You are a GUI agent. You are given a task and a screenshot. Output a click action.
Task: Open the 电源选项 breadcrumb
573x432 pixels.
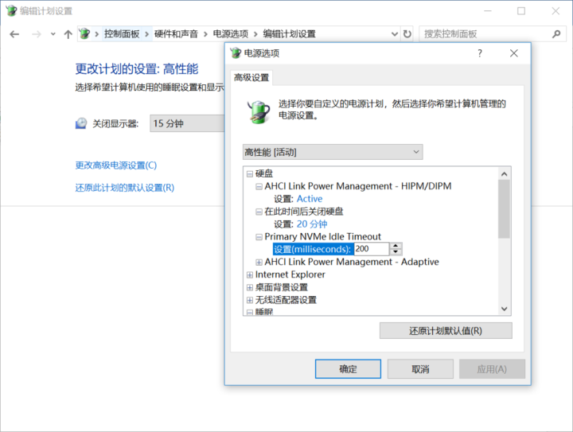[230, 34]
